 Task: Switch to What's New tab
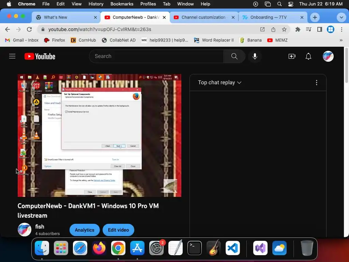coord(66,17)
